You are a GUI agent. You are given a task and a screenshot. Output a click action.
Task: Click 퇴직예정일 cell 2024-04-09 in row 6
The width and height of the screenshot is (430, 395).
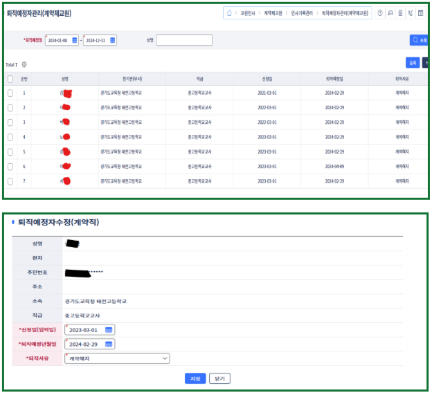coord(334,167)
